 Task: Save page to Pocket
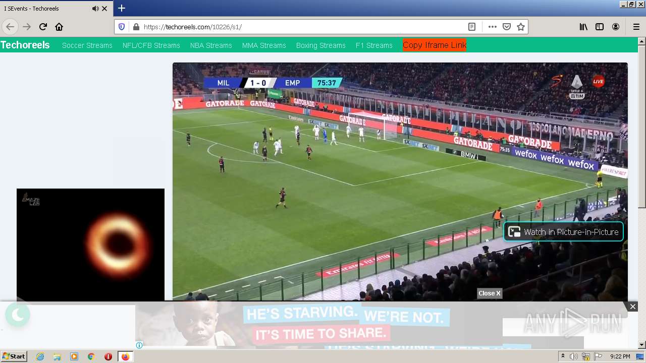click(507, 27)
